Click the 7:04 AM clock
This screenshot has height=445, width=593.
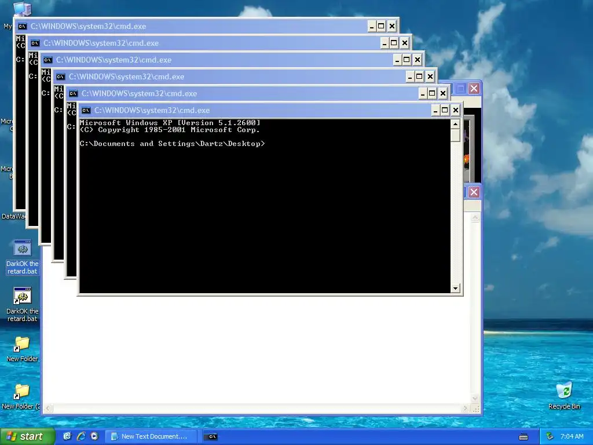click(x=572, y=436)
